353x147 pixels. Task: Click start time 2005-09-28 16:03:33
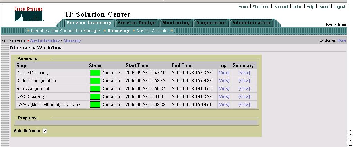coord(145,105)
